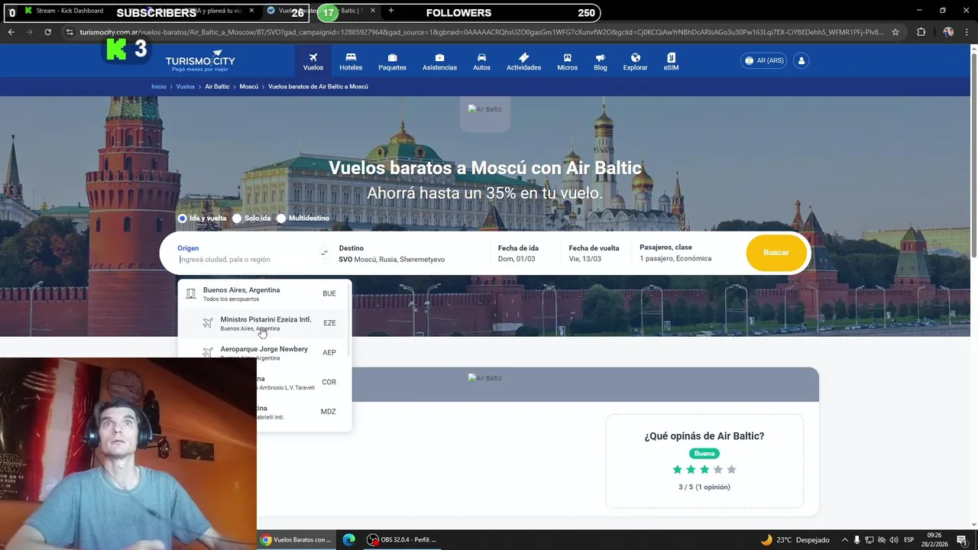Open the Blog megaphone section
Image resolution: width=978 pixels, height=550 pixels.
click(x=601, y=62)
